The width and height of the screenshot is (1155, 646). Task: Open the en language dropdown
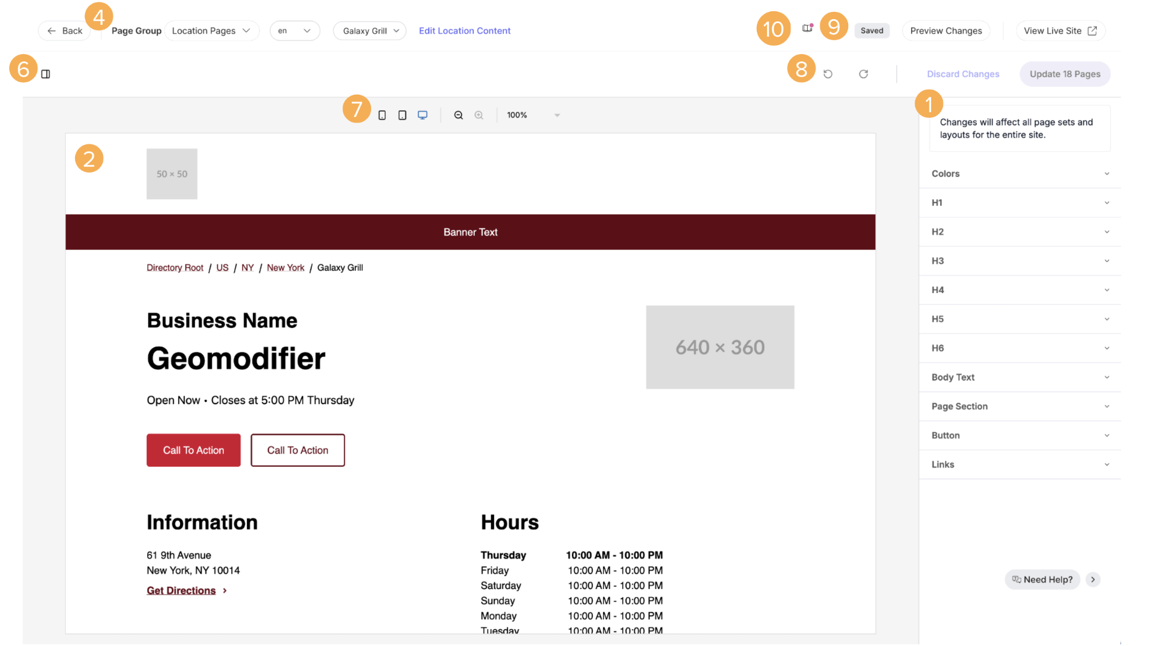[x=294, y=30]
